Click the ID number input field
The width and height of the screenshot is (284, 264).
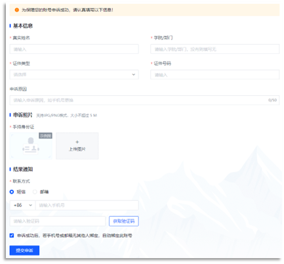tap(215, 75)
